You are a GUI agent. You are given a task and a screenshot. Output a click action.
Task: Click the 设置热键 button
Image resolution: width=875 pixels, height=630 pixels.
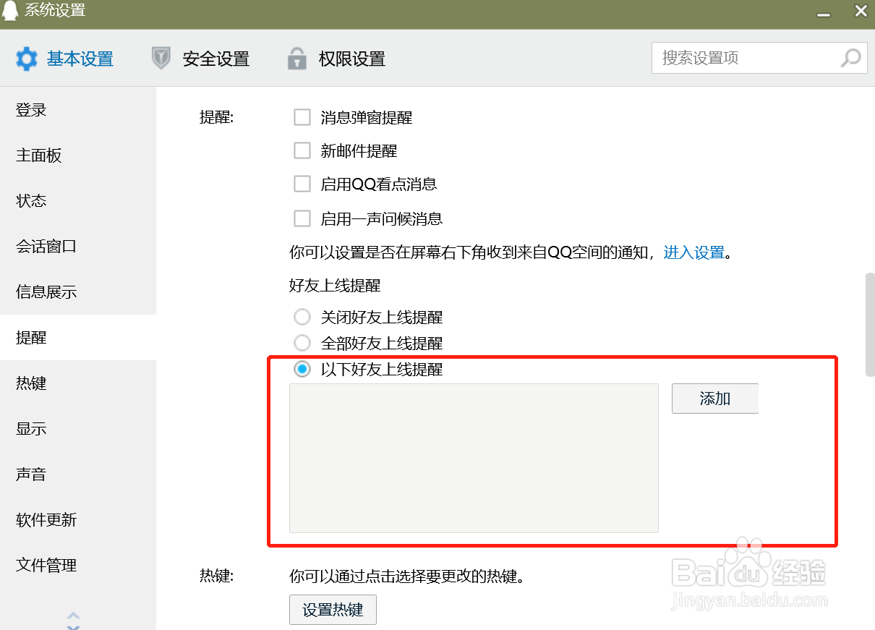[x=333, y=610]
